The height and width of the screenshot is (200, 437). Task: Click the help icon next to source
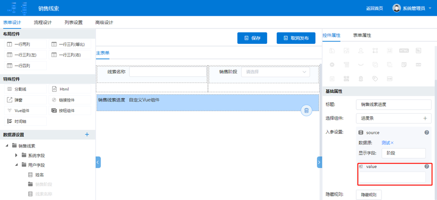[426, 133]
